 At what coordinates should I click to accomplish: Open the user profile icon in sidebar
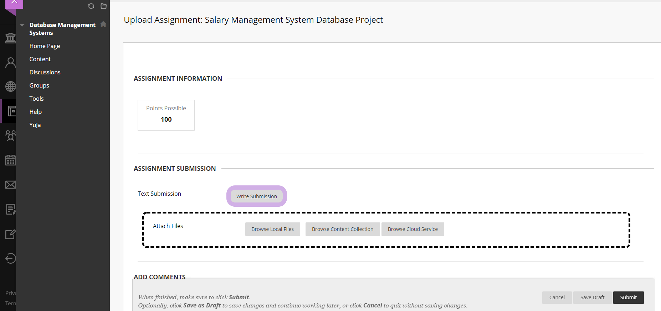point(10,63)
